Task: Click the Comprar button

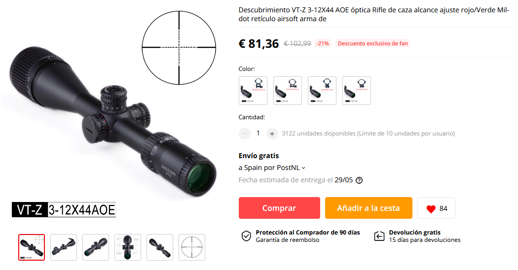Action: tap(279, 208)
